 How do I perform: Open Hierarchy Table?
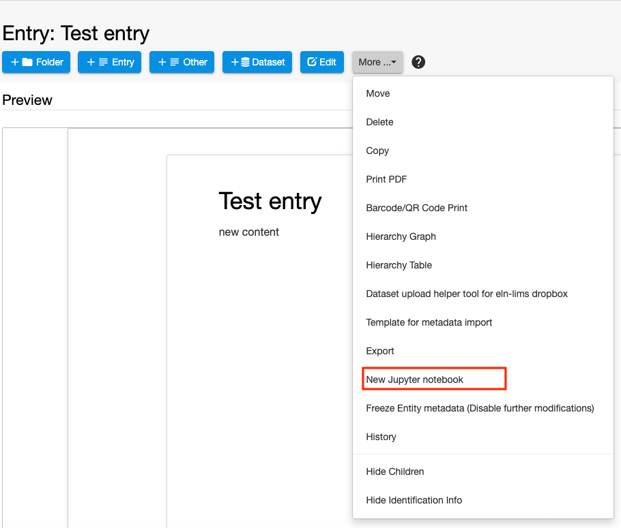tap(482, 266)
